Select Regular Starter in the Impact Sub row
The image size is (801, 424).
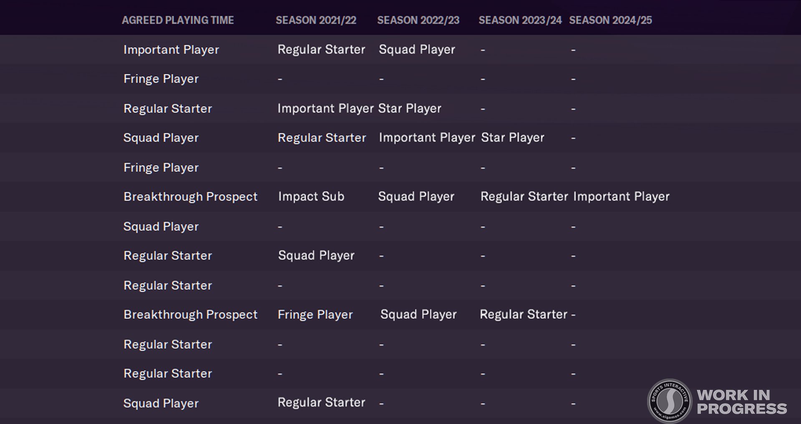(x=524, y=196)
